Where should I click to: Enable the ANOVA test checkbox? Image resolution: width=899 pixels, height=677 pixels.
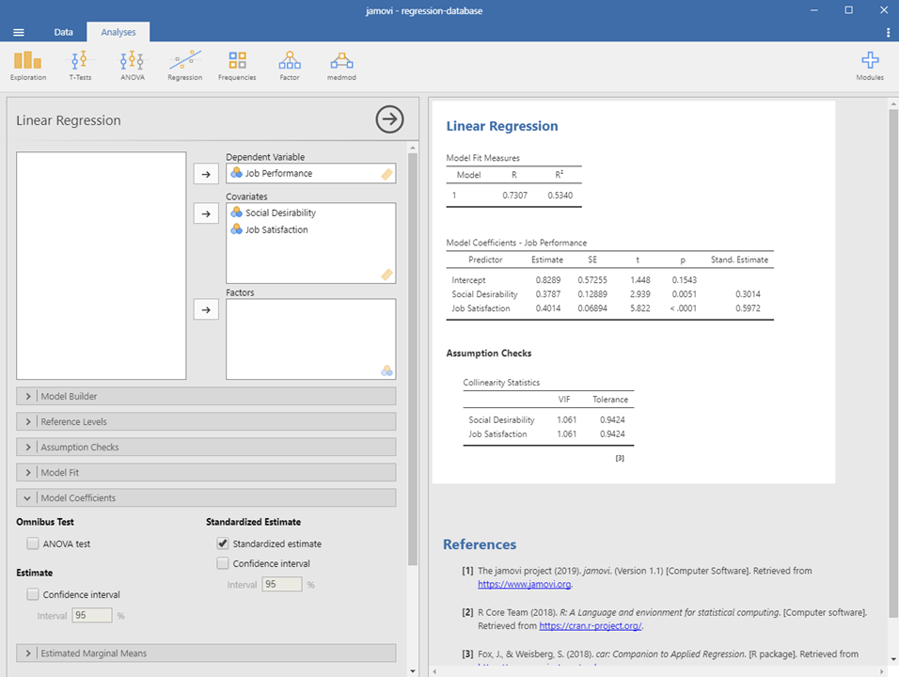(x=33, y=543)
